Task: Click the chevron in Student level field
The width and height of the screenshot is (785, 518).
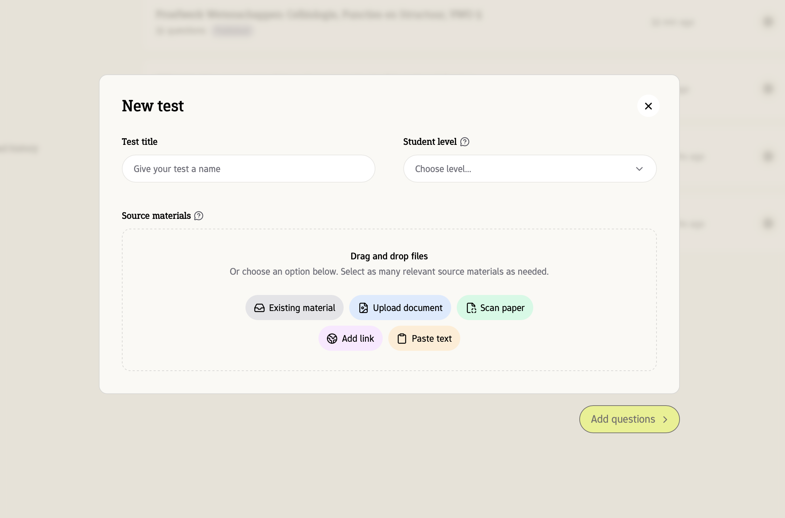Action: pyautogui.click(x=639, y=169)
